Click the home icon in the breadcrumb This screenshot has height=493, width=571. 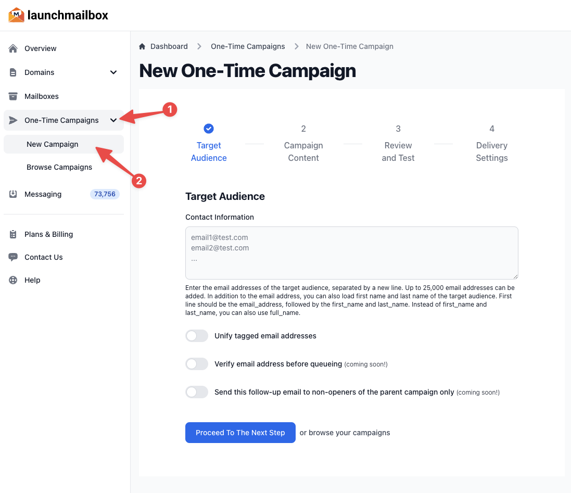(142, 46)
